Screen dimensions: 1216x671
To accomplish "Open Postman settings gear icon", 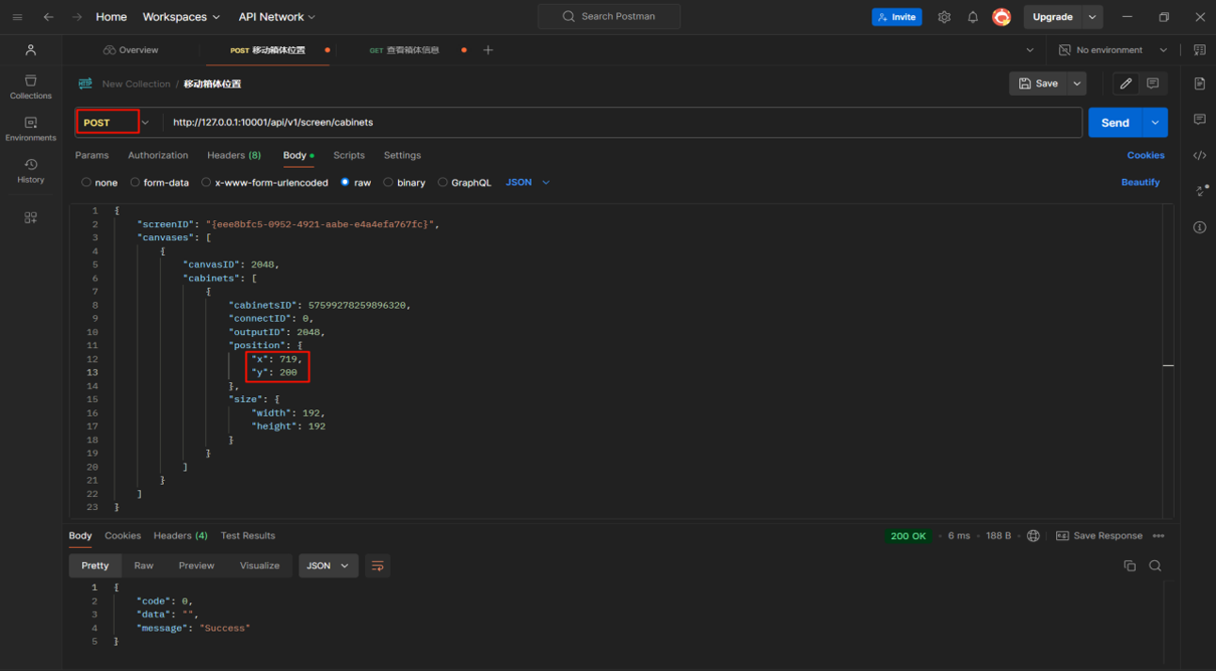I will [944, 17].
